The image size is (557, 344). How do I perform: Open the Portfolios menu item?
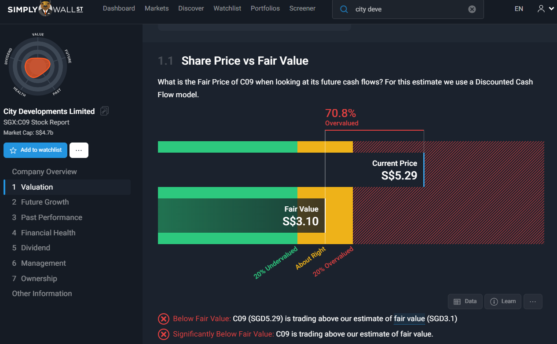265,8
